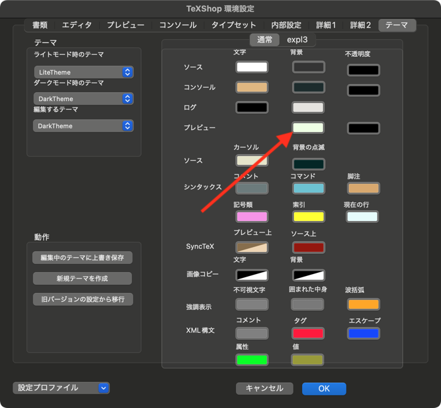Open the 属性 green color well
The width and height of the screenshot is (441, 408).
(252, 360)
